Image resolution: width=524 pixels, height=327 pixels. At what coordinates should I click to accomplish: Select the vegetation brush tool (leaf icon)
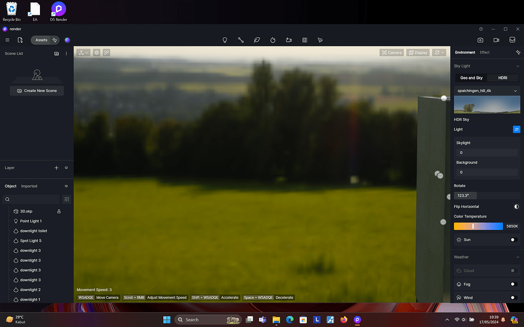pyautogui.click(x=256, y=40)
